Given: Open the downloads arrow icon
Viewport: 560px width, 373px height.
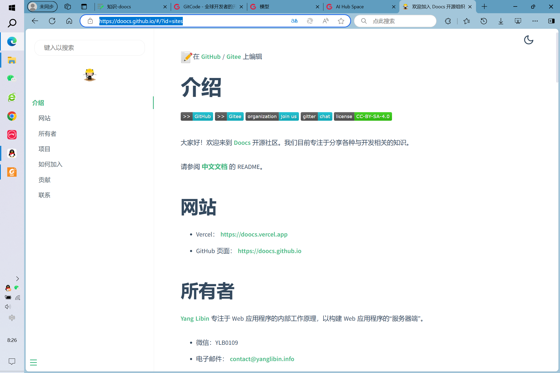Looking at the screenshot, I should click(x=501, y=21).
